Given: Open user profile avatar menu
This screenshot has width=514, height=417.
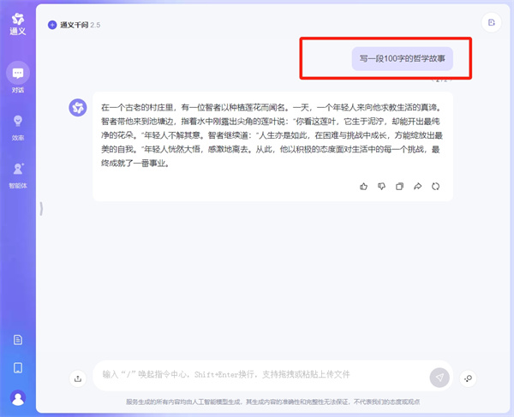Looking at the screenshot, I should click(x=17, y=397).
